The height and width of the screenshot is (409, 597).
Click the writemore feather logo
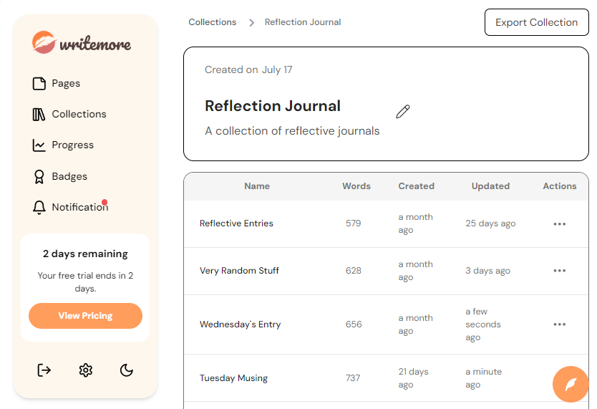click(44, 42)
